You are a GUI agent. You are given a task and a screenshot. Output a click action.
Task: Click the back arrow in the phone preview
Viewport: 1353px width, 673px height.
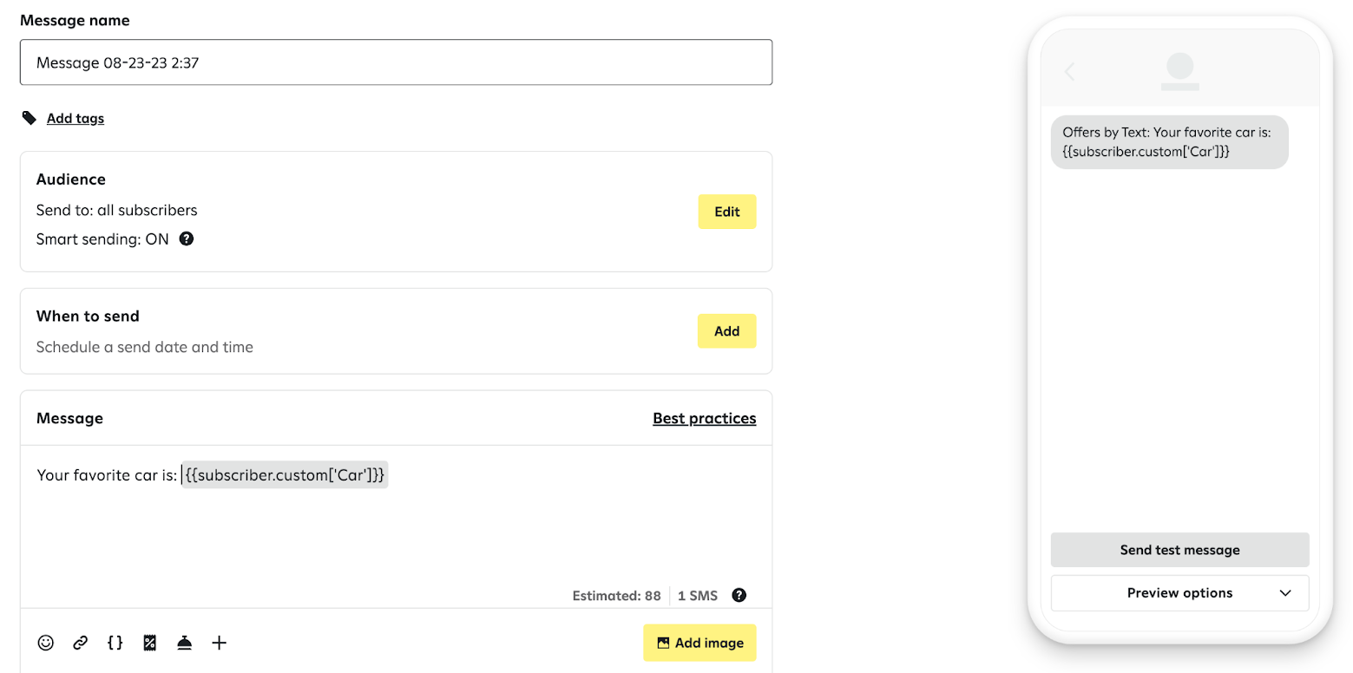point(1070,71)
